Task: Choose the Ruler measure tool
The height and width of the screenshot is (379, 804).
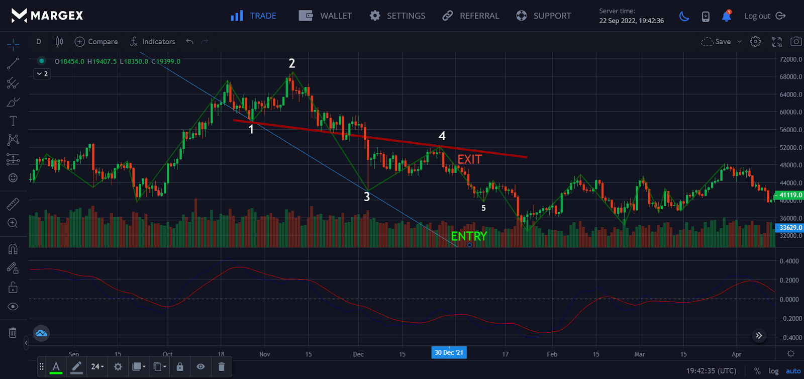Action: point(13,204)
